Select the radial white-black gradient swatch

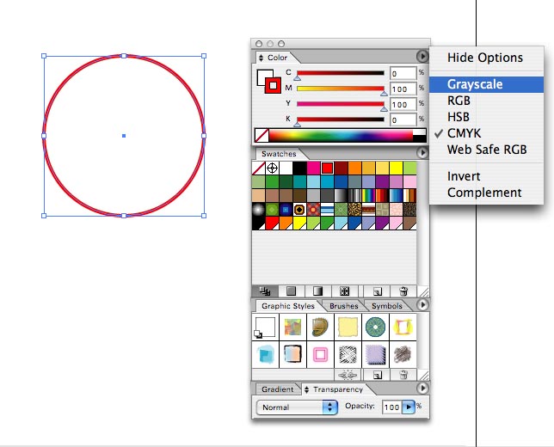[x=259, y=210]
